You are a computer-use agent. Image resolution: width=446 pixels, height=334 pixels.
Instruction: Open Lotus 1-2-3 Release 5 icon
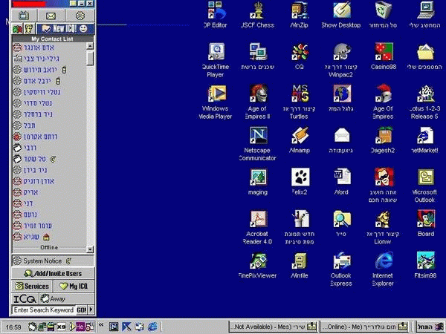(425, 102)
